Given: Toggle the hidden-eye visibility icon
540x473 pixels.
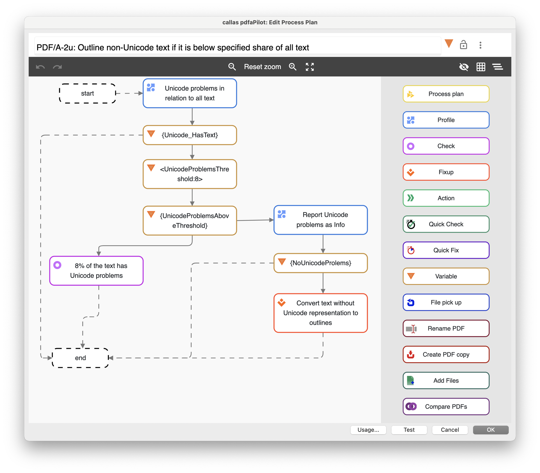Looking at the screenshot, I should point(464,67).
